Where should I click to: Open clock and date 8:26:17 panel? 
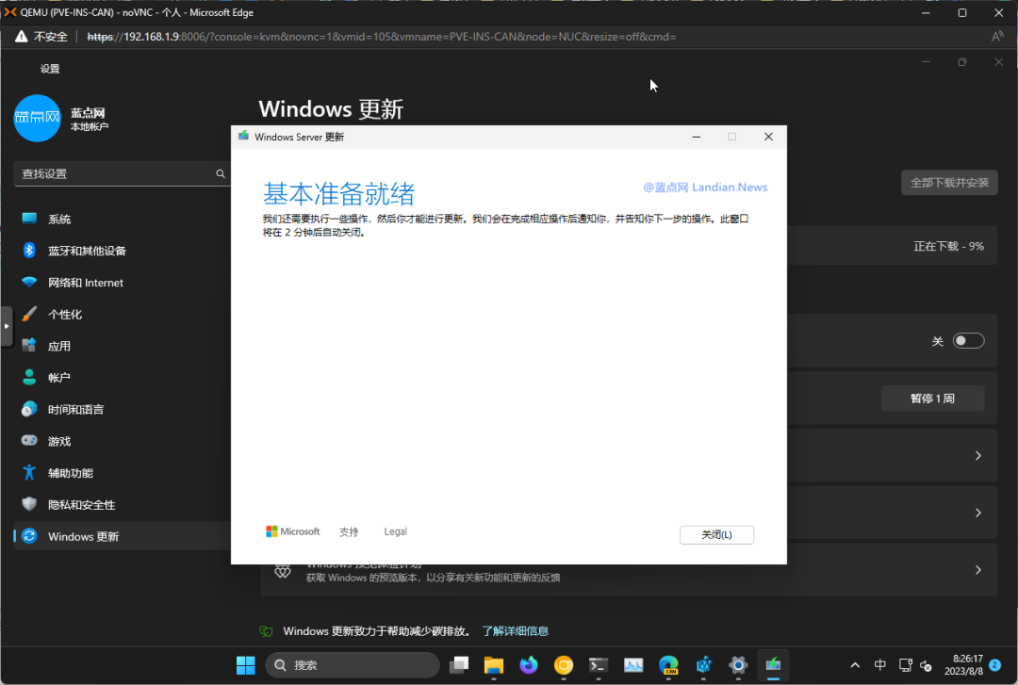963,665
